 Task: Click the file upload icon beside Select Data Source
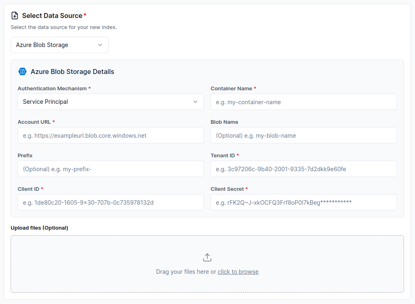[x=15, y=16]
